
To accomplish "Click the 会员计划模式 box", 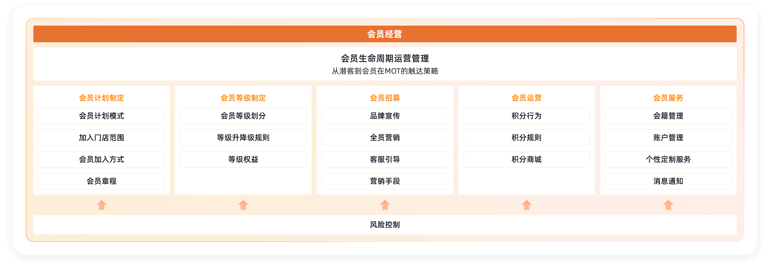I will click(102, 116).
